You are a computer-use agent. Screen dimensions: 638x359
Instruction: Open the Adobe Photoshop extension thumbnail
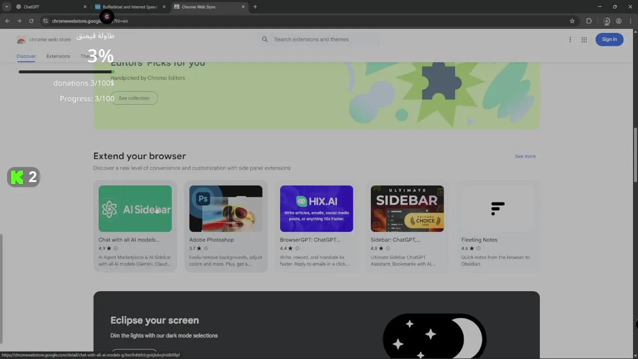[226, 209]
